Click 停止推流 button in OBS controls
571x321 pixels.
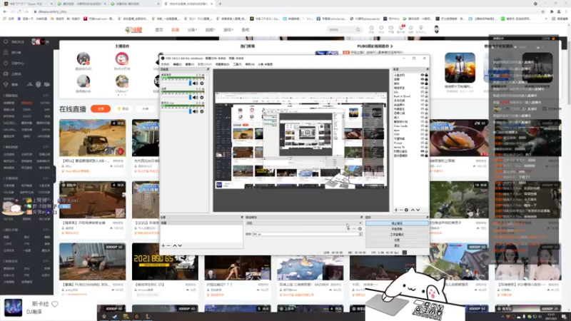coord(397,223)
